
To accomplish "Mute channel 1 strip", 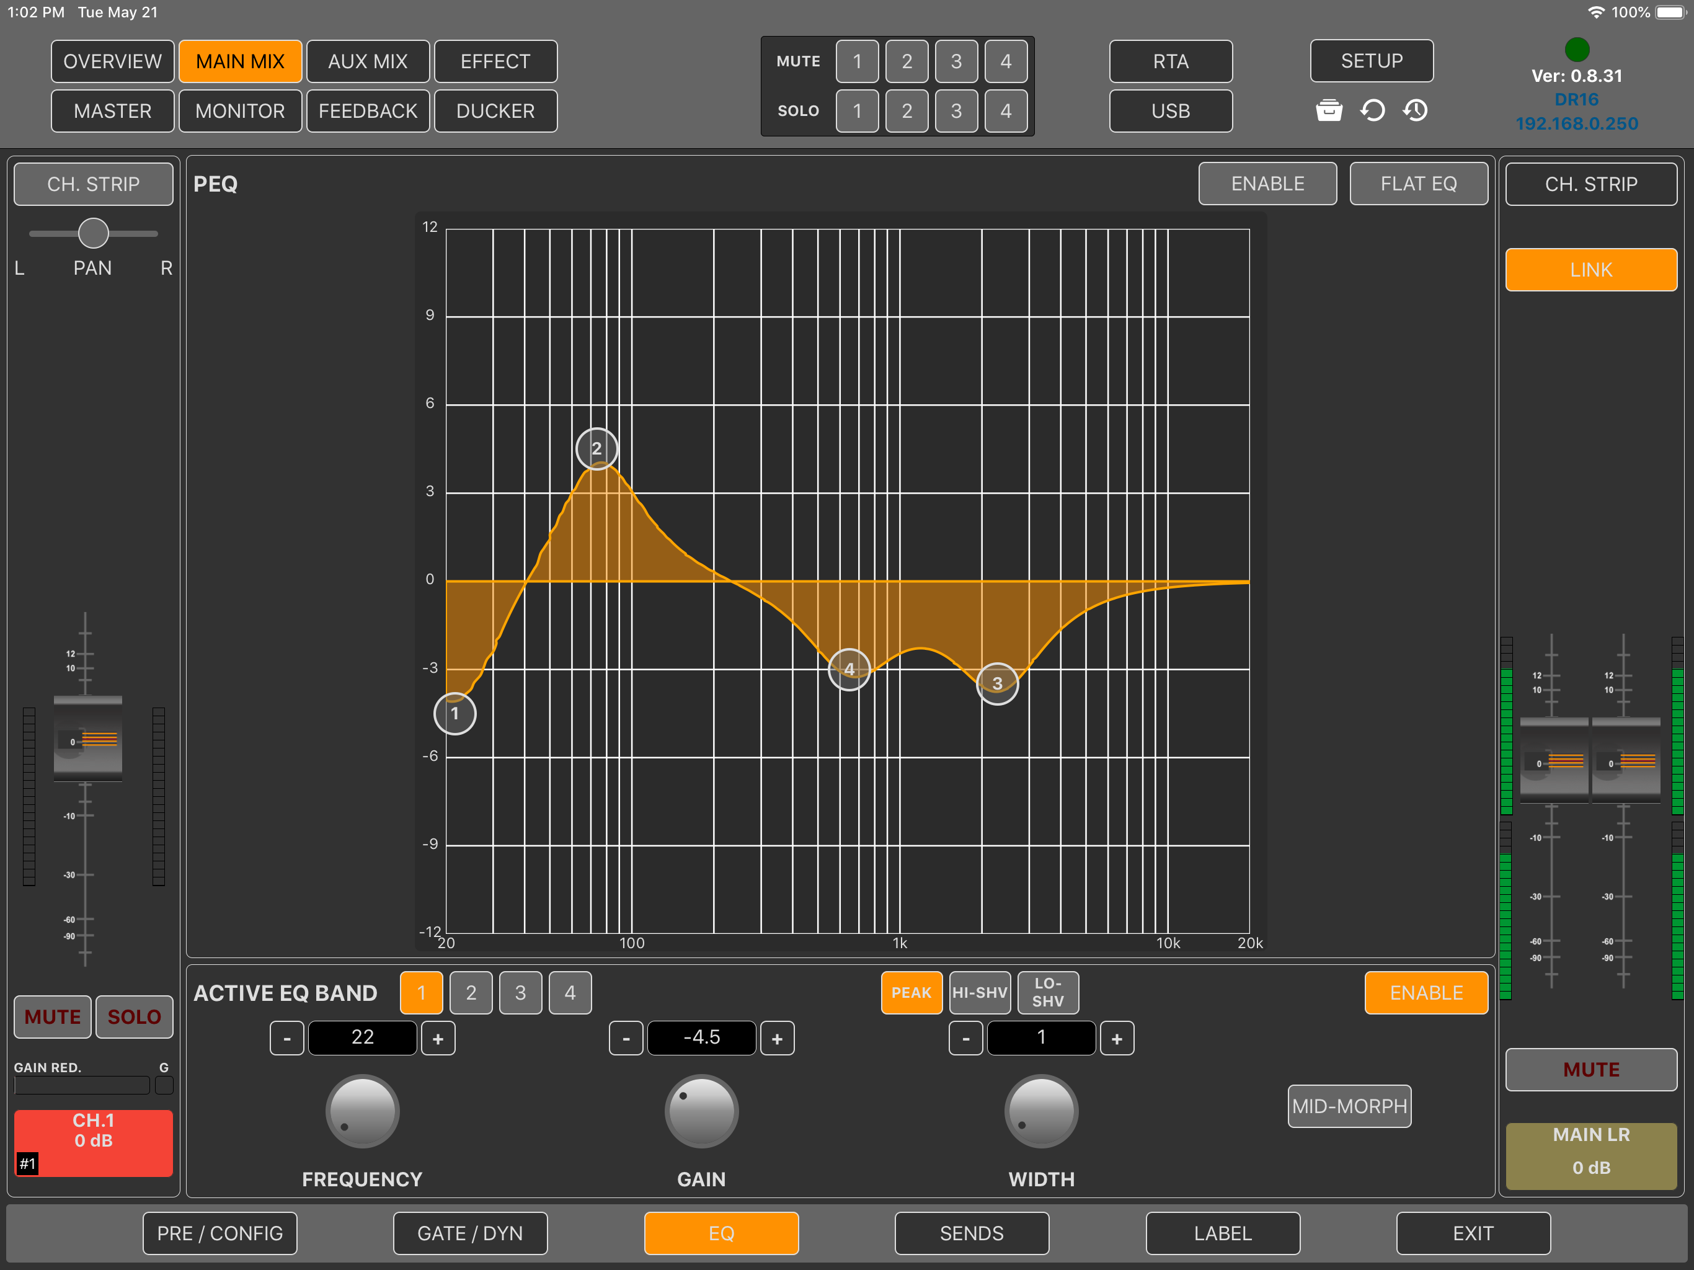I will point(53,1016).
